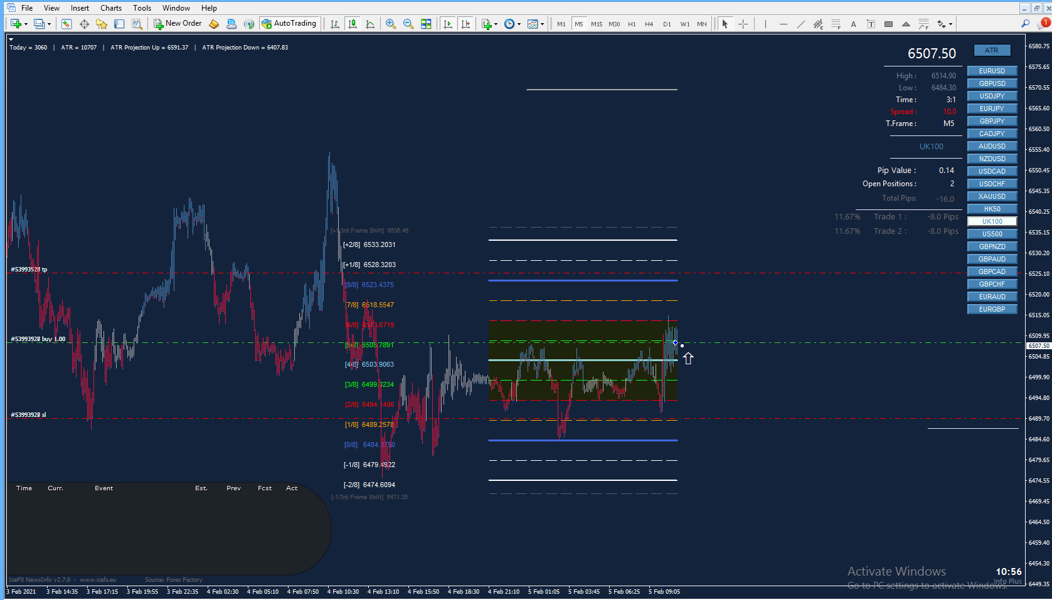The width and height of the screenshot is (1052, 600).
Task: Open the Window menu
Action: click(176, 8)
